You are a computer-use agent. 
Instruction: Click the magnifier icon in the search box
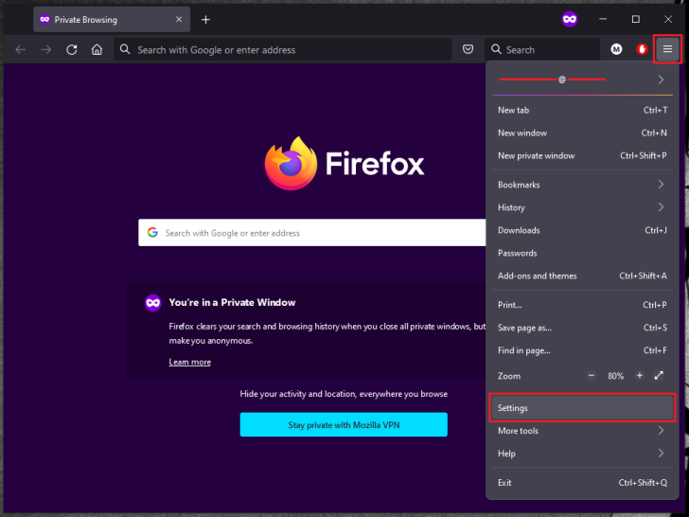(496, 49)
